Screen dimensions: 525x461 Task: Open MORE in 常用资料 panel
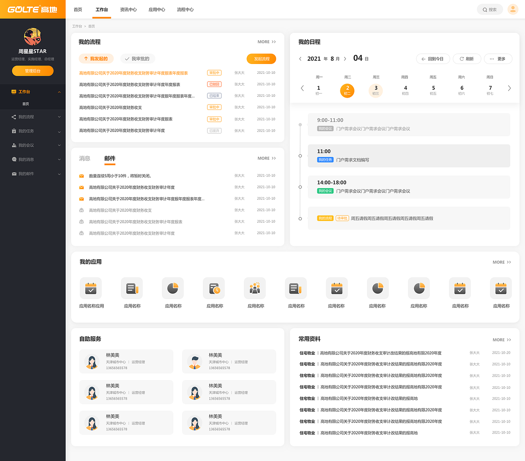click(x=502, y=340)
